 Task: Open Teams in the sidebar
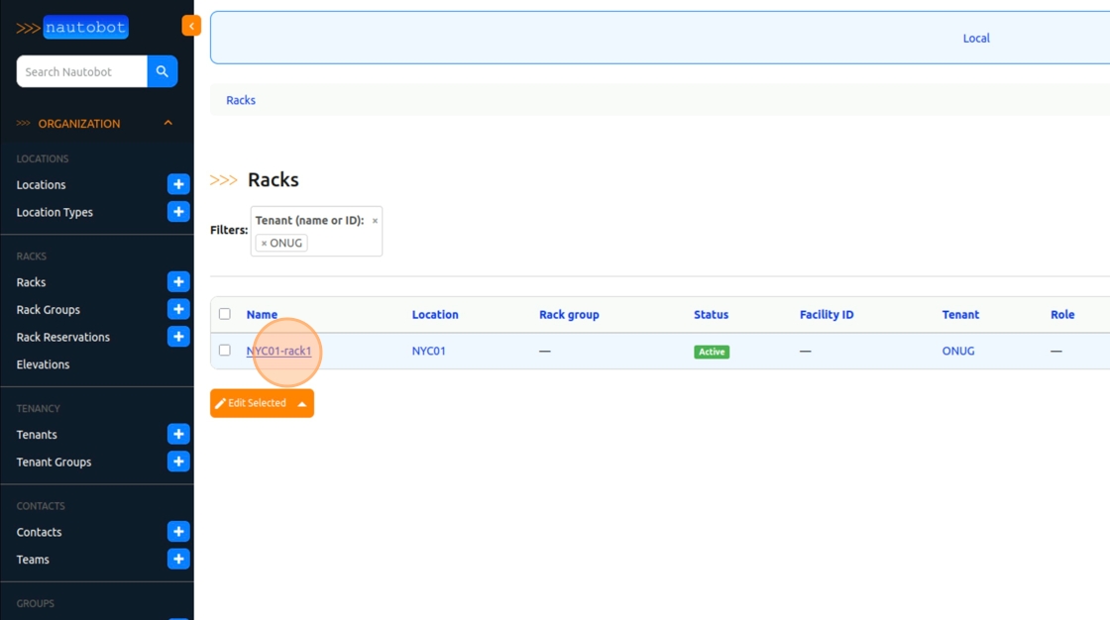tap(33, 560)
